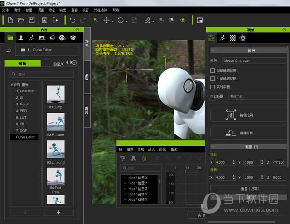Viewport: 290px width, 224px height.
Task: Save the project using floppy disk icon
Action: pyautogui.click(x=31, y=20)
